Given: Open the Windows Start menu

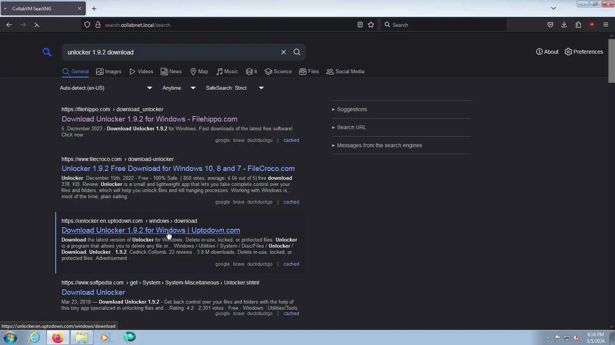Looking at the screenshot, I should click(10, 338).
